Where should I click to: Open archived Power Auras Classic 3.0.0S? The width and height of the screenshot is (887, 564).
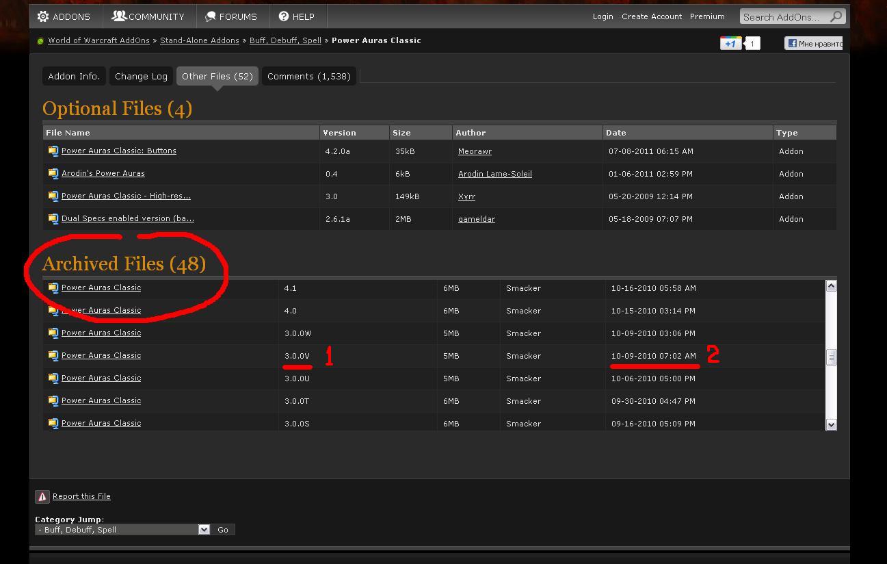101,423
